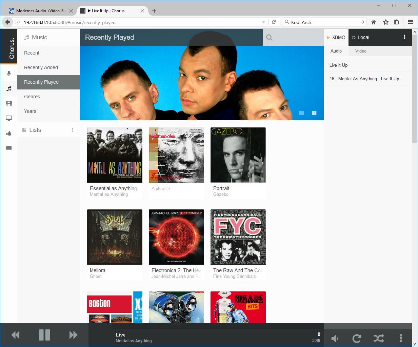The image size is (418, 347).
Task: Open Lists options three-dot menu
Action: (73, 130)
